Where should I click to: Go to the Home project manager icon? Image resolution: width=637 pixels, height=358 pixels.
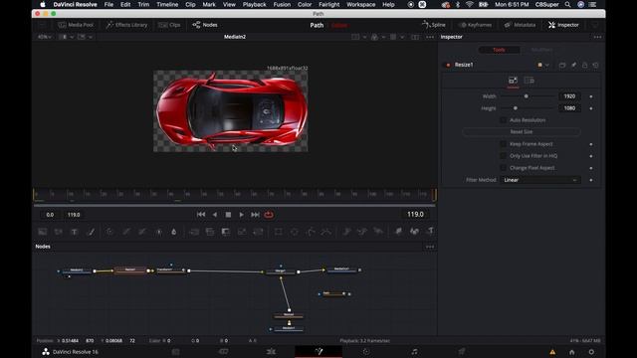tap(571, 352)
